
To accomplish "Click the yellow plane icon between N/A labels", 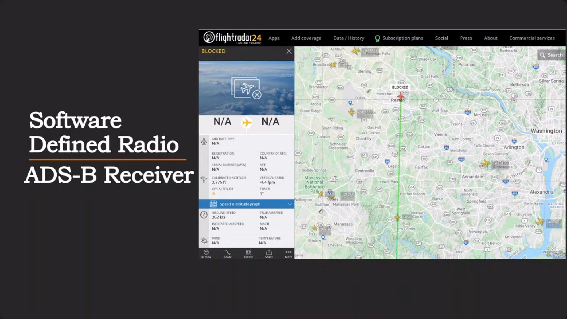I will (x=246, y=122).
